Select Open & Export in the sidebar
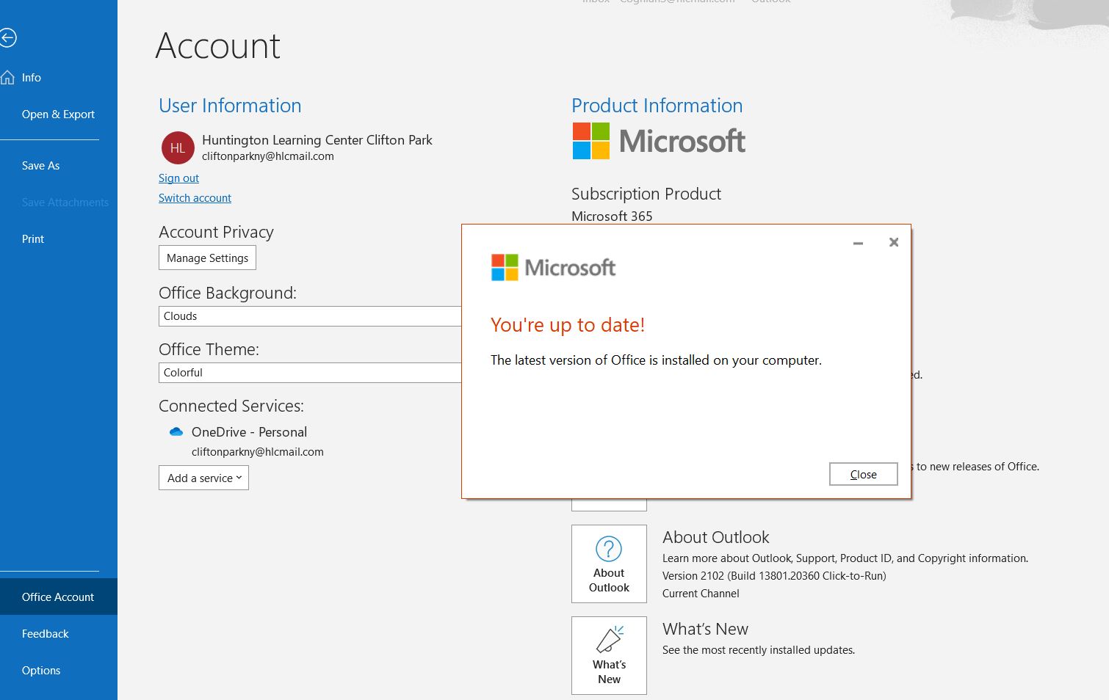Viewport: 1109px width, 700px height. click(59, 114)
